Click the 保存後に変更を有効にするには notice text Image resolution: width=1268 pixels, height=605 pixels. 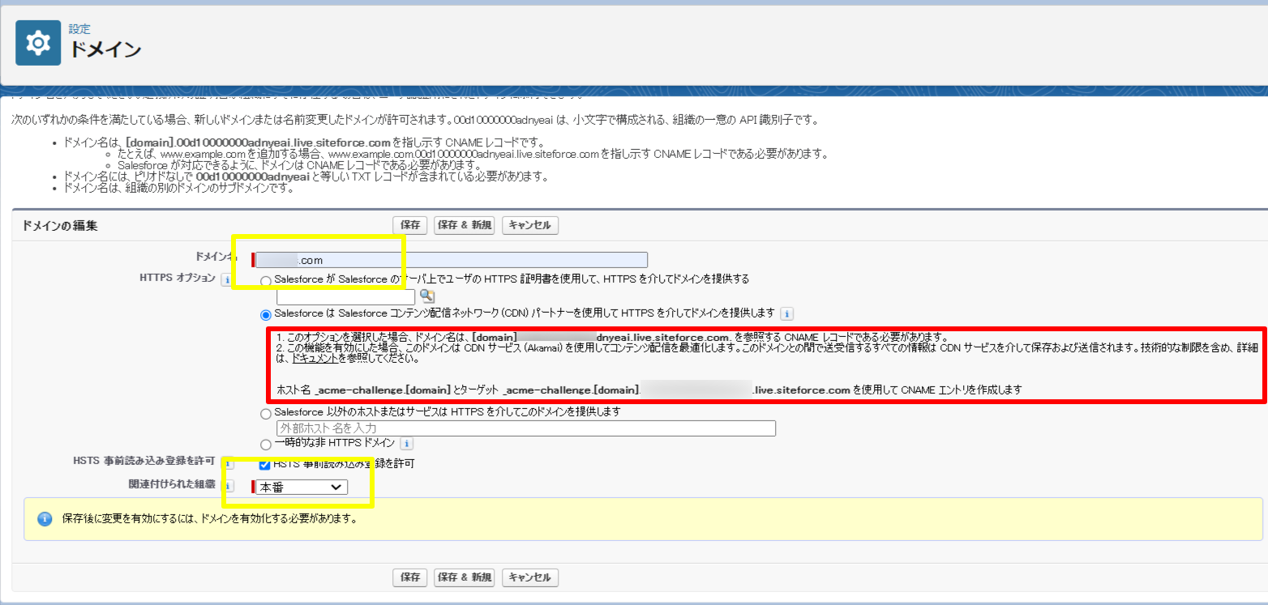[x=210, y=519]
